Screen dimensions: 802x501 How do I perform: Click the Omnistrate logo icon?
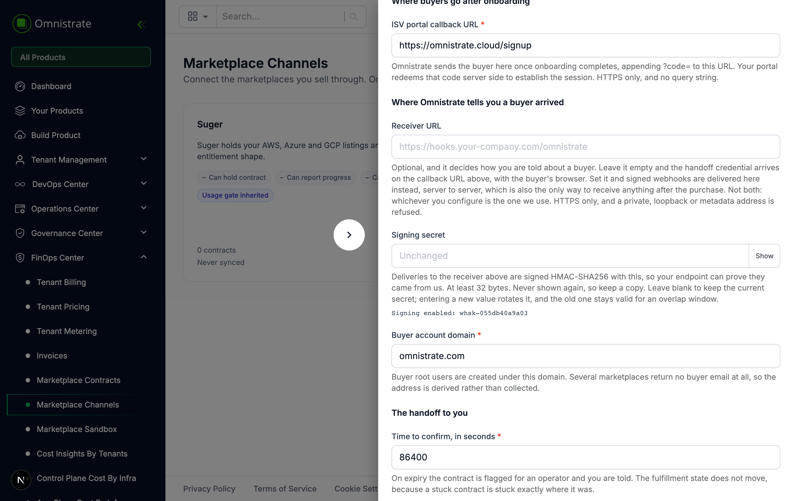tap(22, 24)
